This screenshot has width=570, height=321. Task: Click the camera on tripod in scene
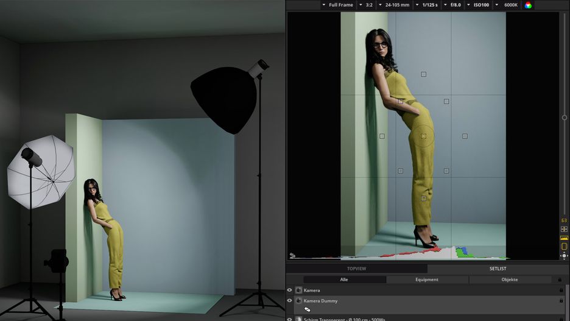[x=57, y=261]
